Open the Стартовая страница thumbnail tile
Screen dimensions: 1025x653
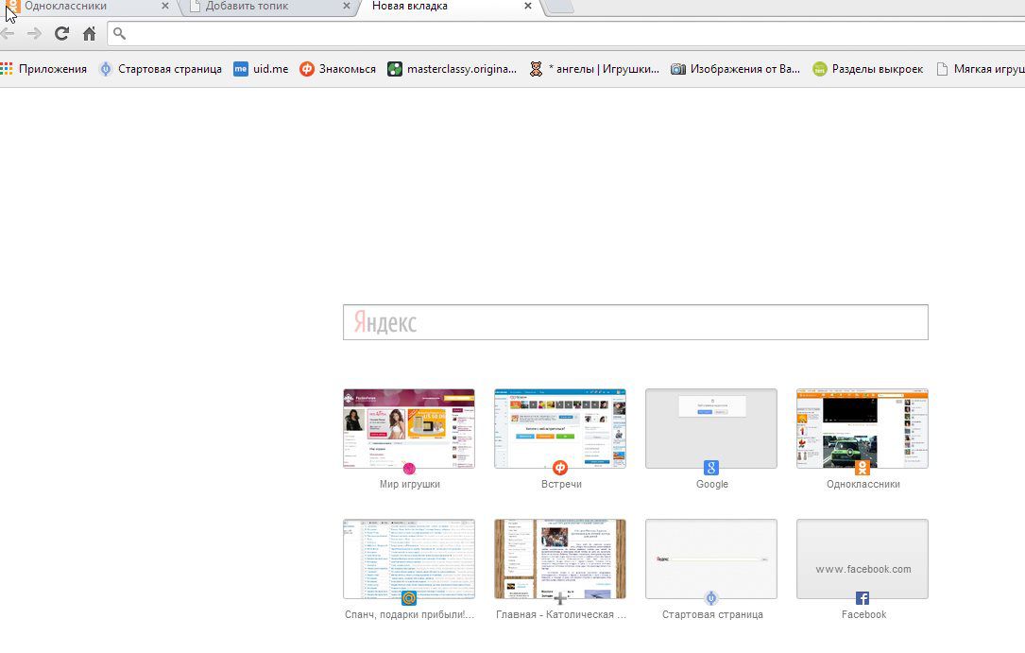(711, 558)
